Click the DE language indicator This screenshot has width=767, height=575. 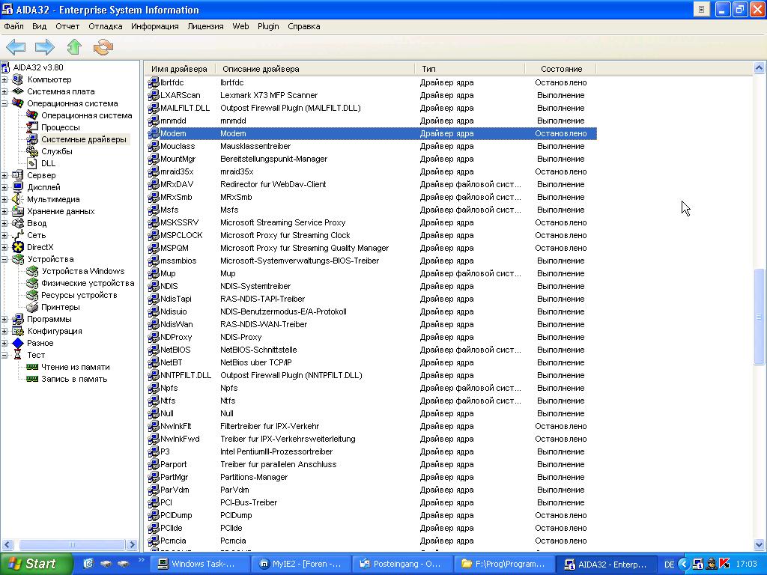[x=669, y=565]
